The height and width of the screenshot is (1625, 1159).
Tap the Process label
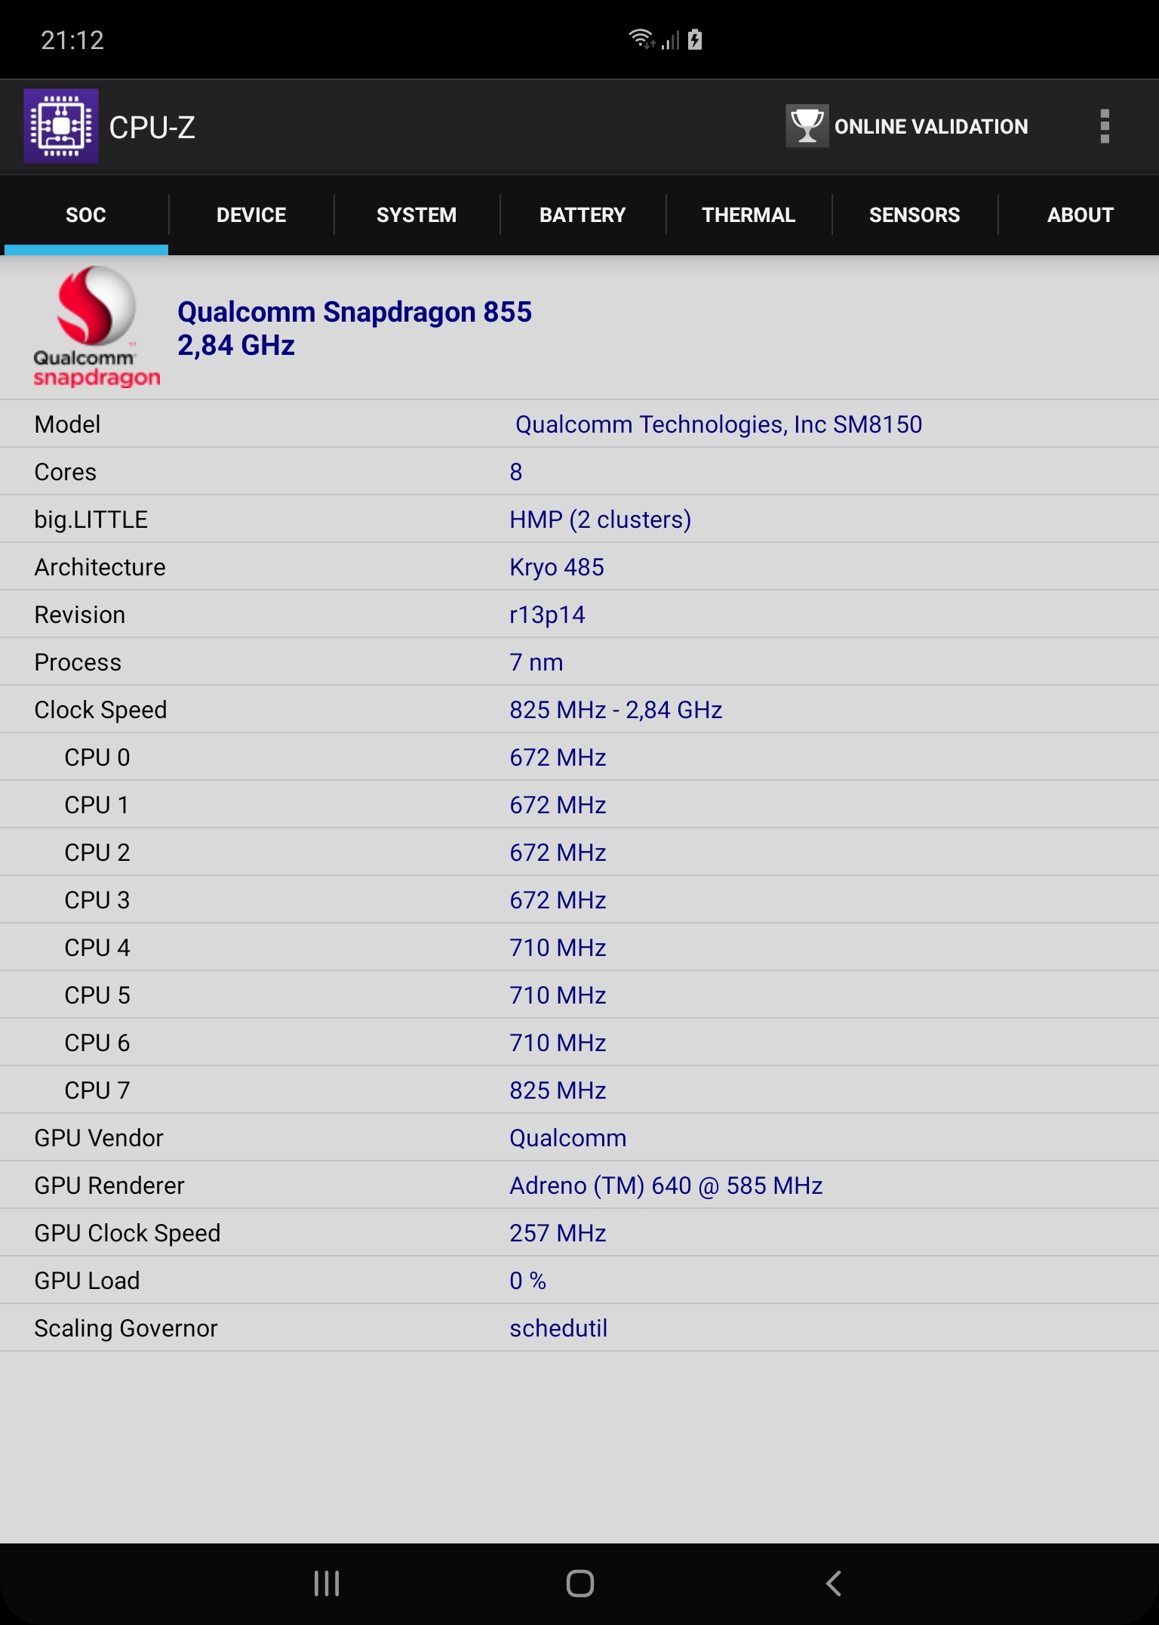[78, 662]
